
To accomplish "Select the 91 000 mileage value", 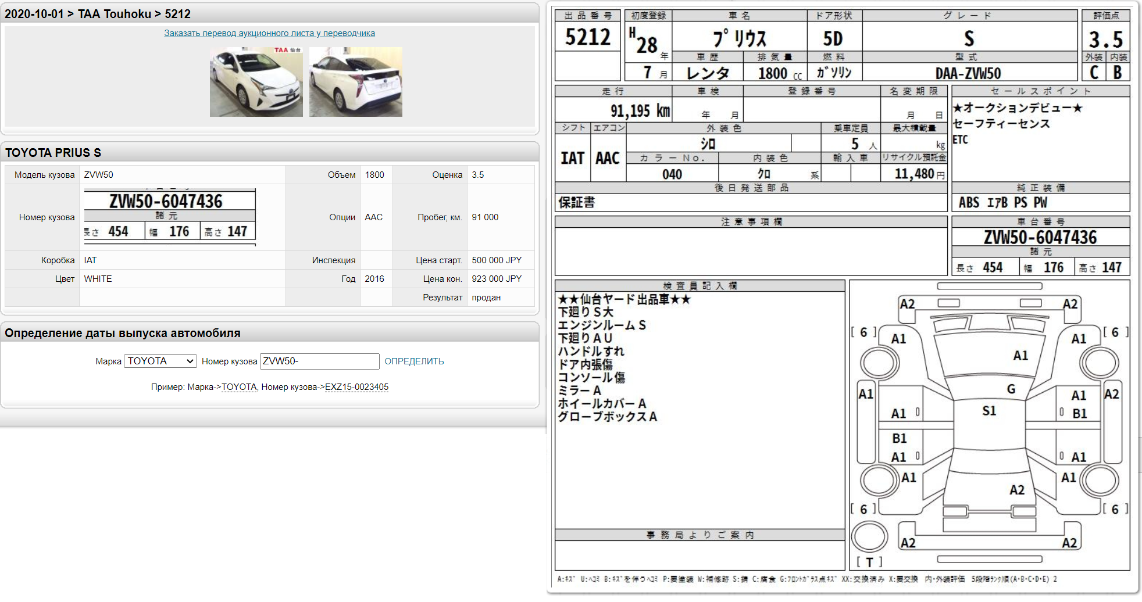I will point(485,217).
